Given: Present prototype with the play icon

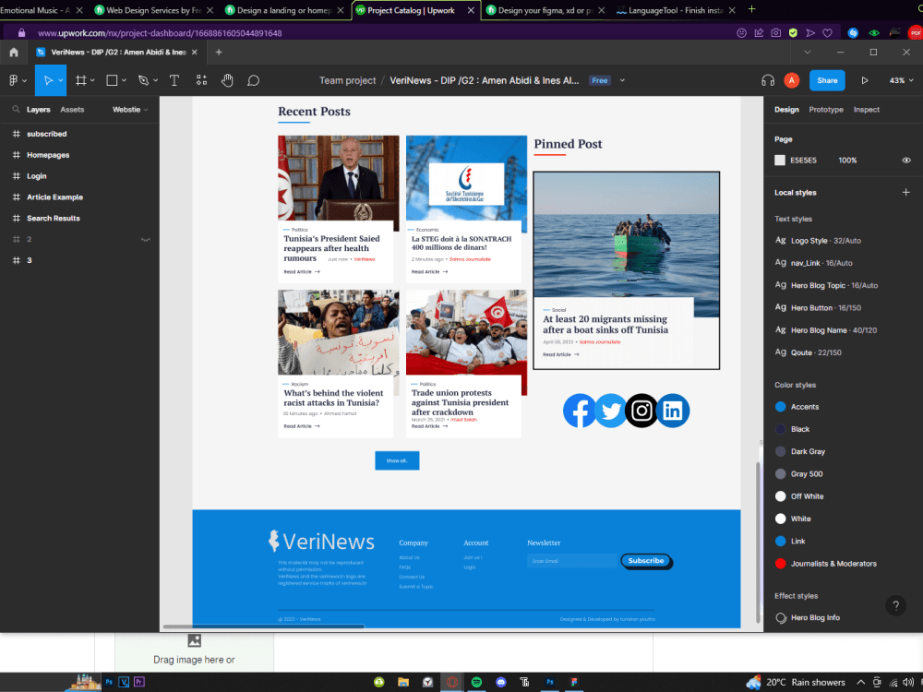Looking at the screenshot, I should point(864,80).
